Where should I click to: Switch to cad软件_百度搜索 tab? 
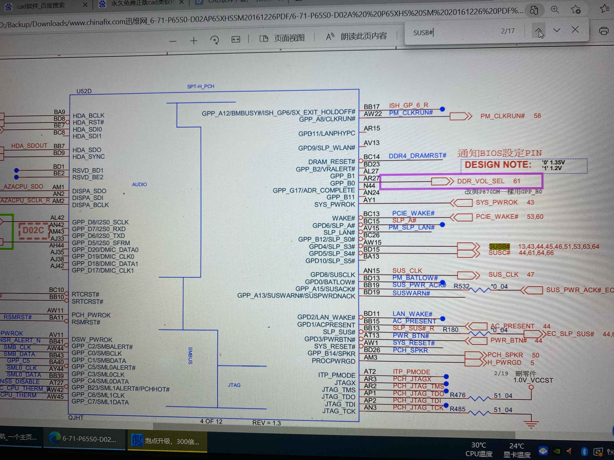(x=40, y=5)
